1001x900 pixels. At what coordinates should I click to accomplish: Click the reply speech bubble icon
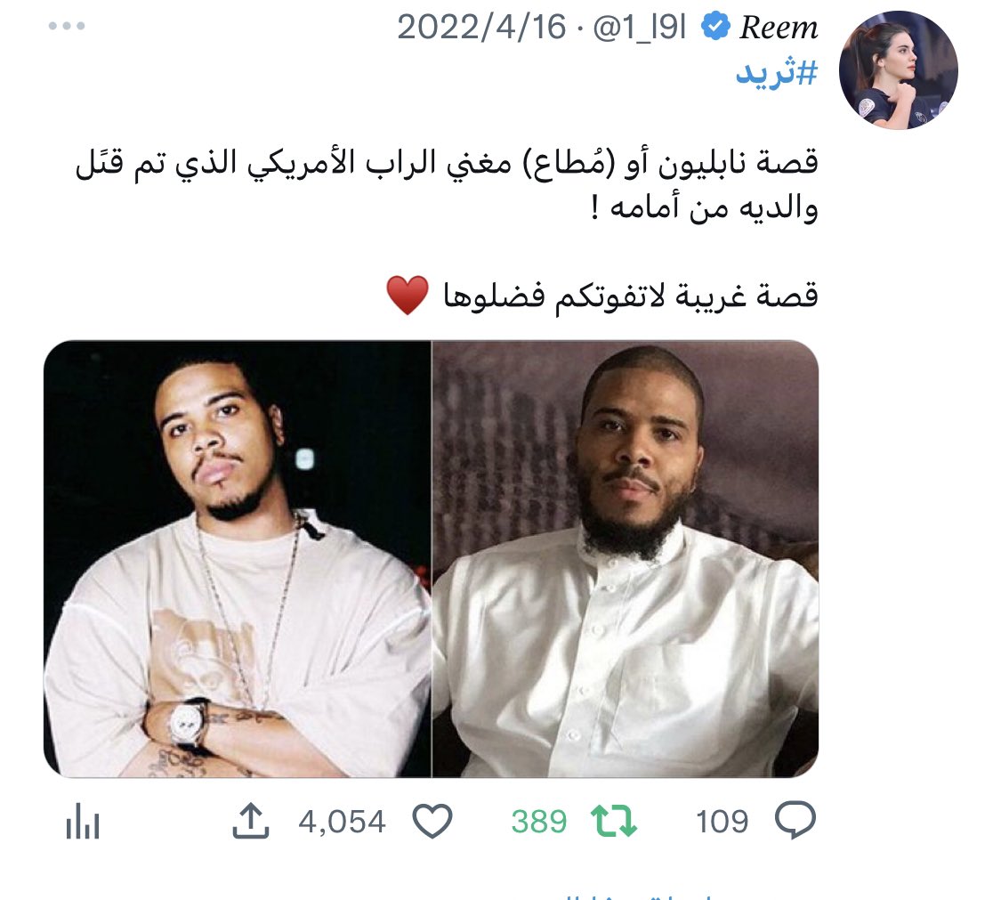click(795, 820)
